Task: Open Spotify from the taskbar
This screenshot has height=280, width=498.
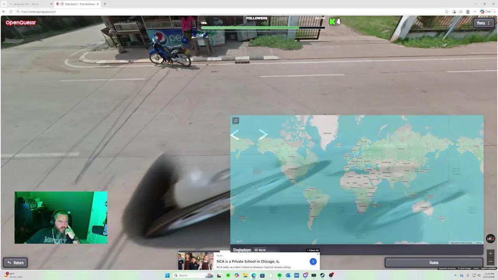Action: pos(279,275)
